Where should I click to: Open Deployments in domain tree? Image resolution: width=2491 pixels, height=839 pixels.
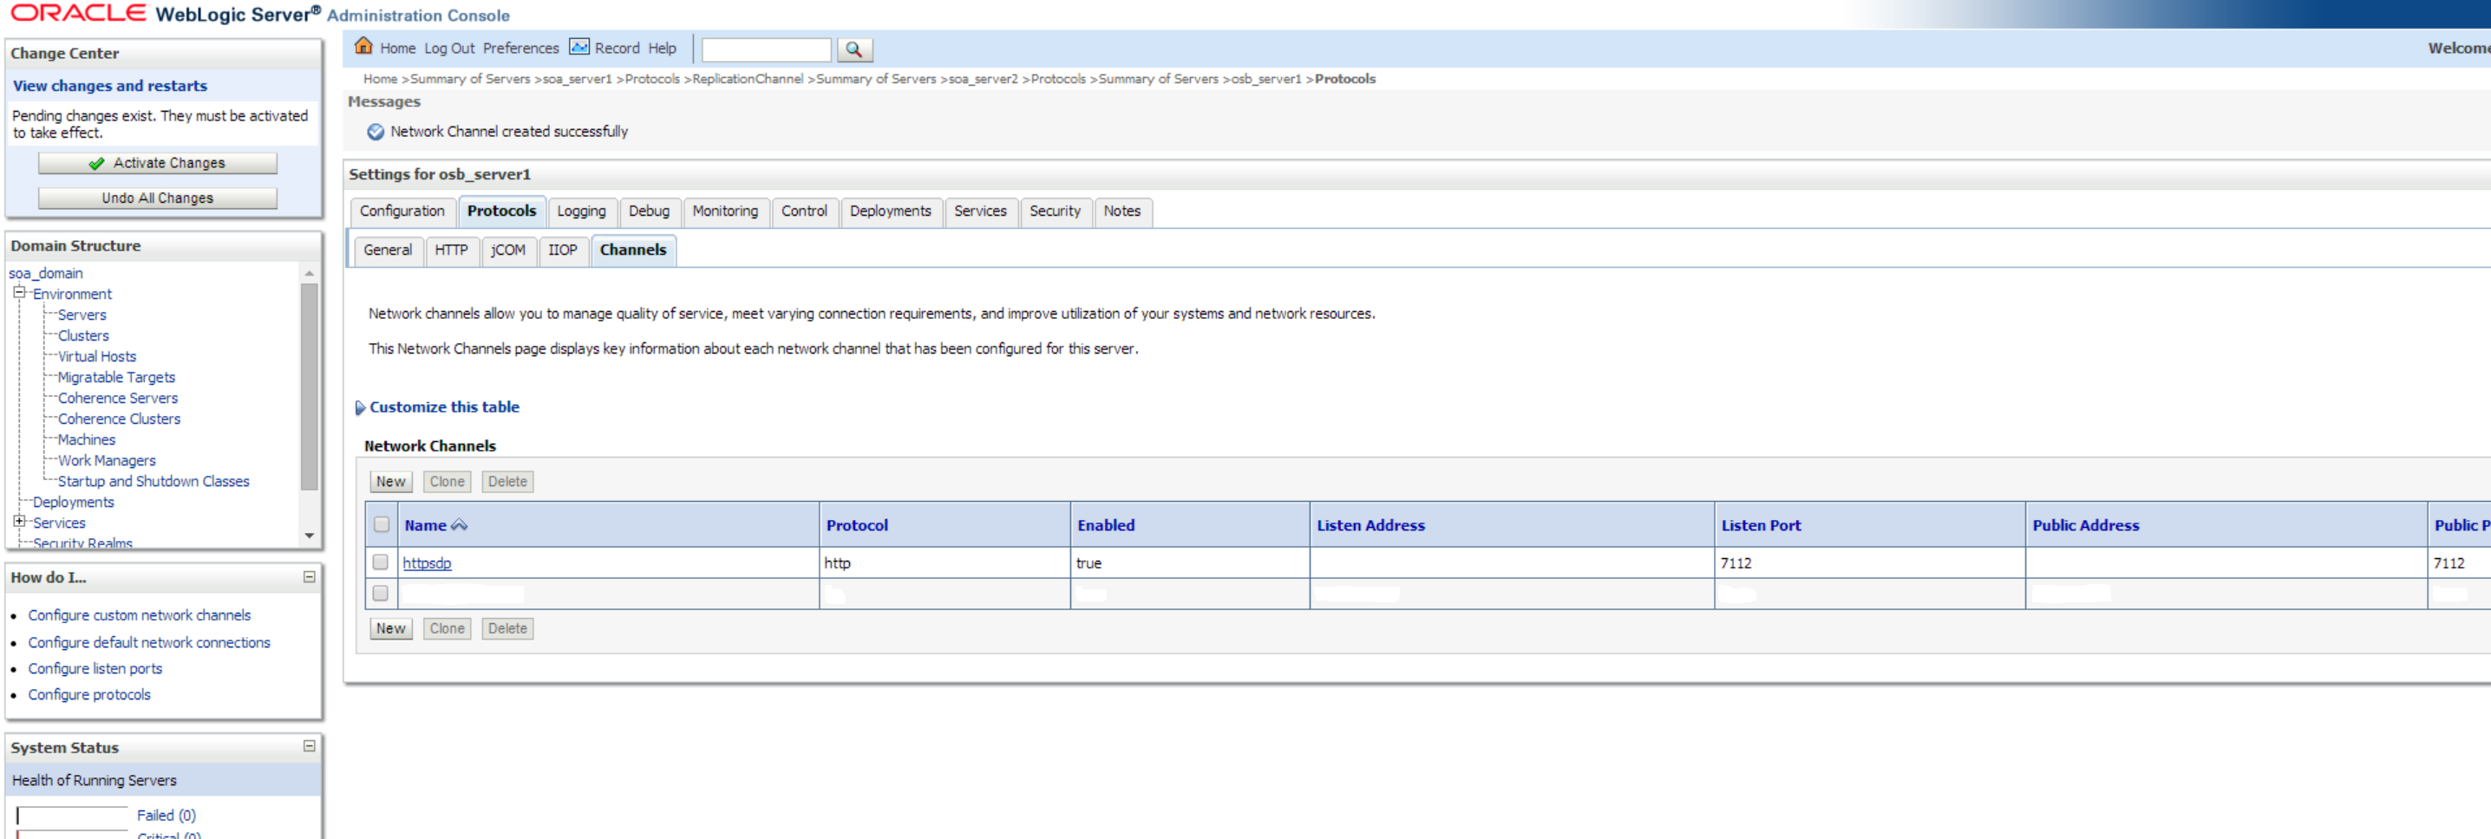pyautogui.click(x=74, y=502)
